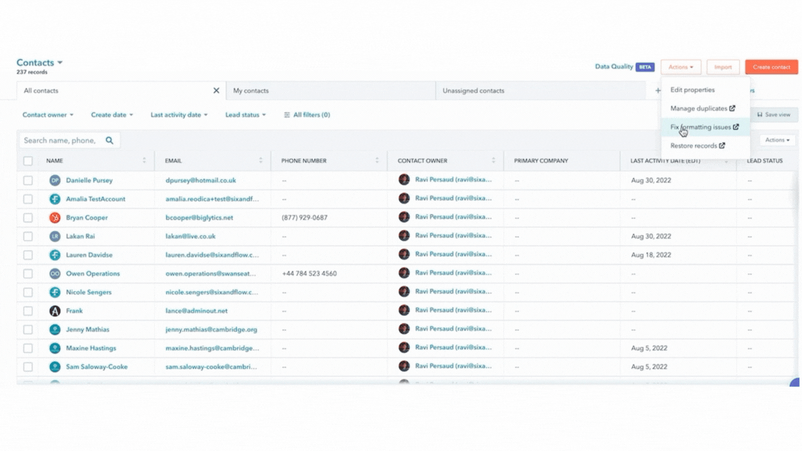Viewport: 802px width, 451px height.
Task: Click the Facebook icon beside Amalia TestAccount
Action: (x=54, y=199)
